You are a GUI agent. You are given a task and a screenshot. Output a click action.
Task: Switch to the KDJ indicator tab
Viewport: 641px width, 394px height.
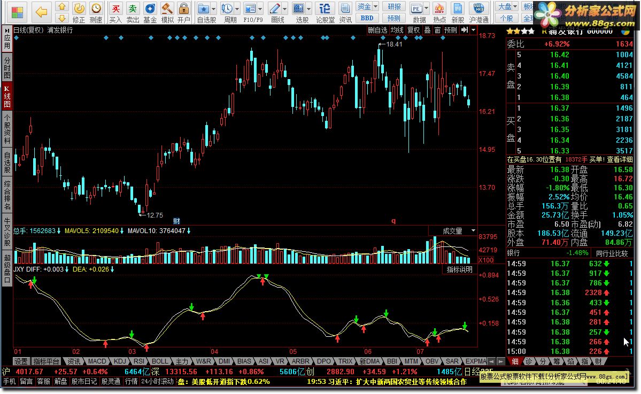point(119,361)
